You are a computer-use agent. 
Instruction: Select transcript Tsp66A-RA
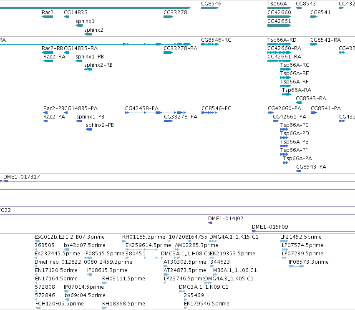pos(287,95)
